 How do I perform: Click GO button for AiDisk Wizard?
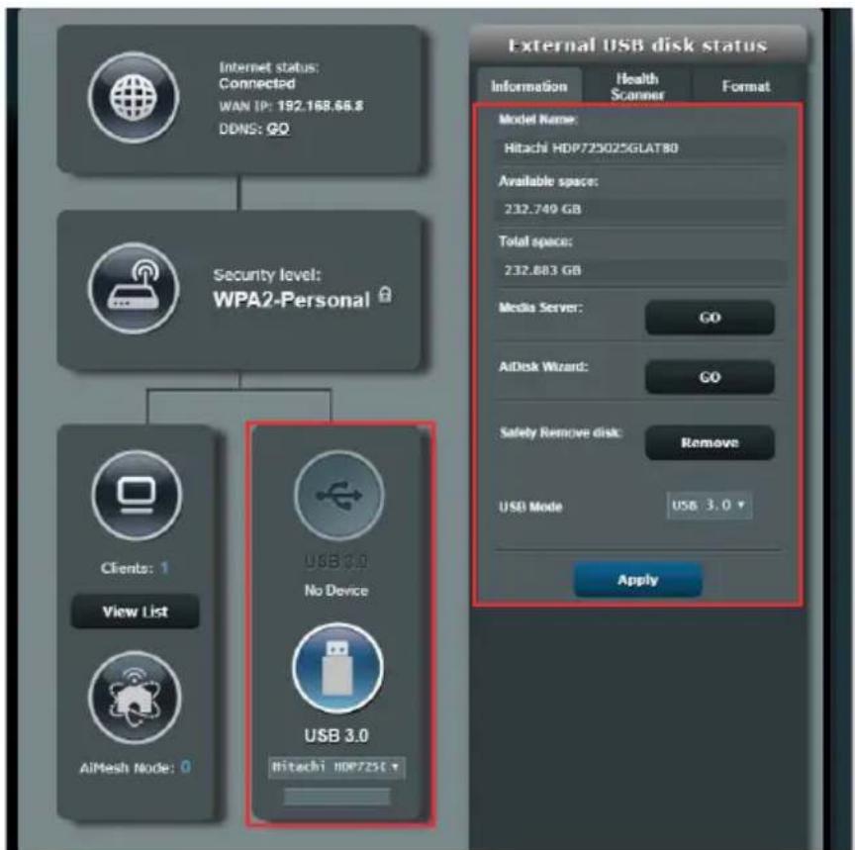pyautogui.click(x=710, y=377)
